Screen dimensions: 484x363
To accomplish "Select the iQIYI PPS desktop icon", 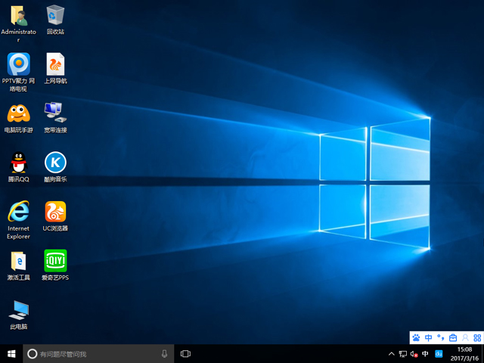I will 55,261.
